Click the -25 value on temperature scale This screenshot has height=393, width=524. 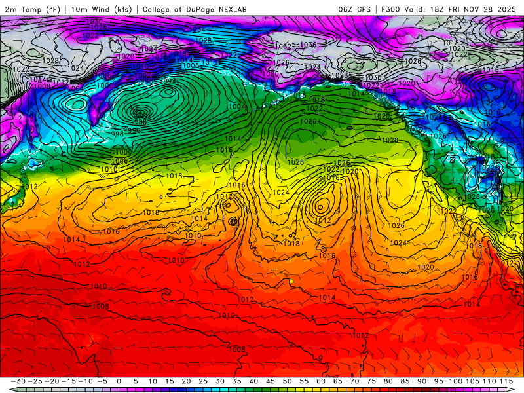point(35,381)
